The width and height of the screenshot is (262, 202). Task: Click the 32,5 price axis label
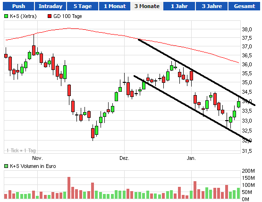coord(247,131)
